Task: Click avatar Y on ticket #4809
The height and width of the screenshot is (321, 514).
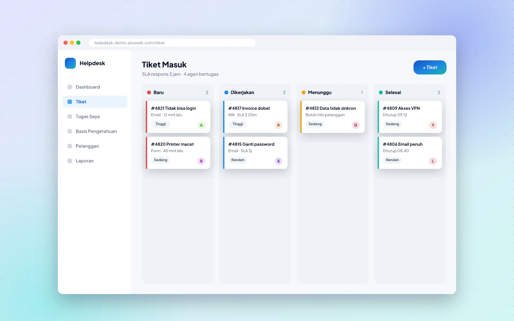Action: 433,125
